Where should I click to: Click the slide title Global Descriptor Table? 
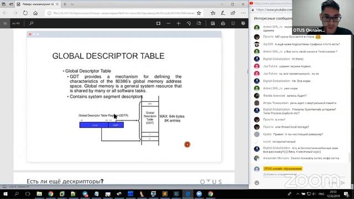(108, 56)
